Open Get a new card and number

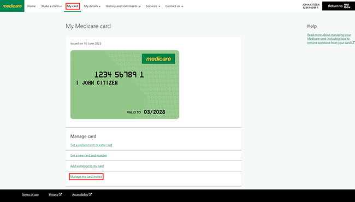[88, 156]
